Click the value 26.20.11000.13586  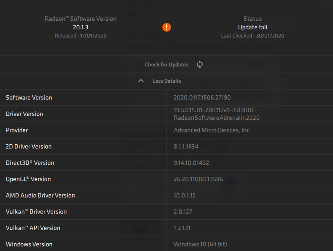coord(198,179)
